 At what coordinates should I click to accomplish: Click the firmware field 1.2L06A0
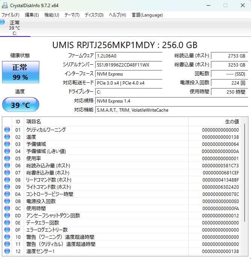(129, 56)
